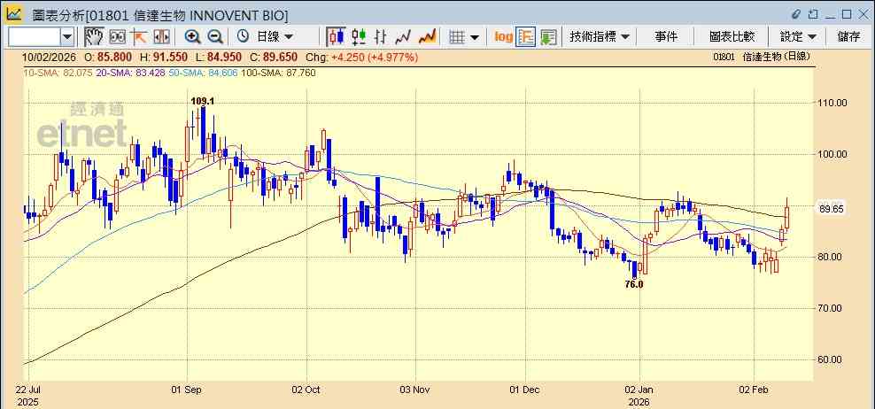Open the grid lines dropdown

click(x=464, y=37)
